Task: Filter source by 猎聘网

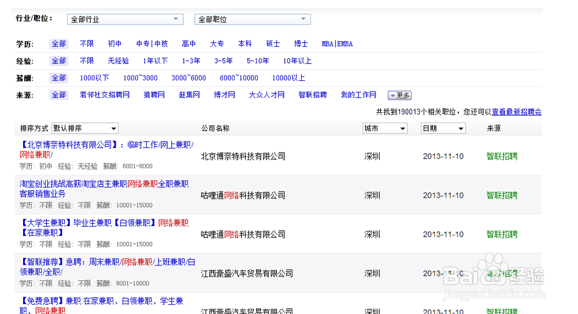Action: [154, 95]
